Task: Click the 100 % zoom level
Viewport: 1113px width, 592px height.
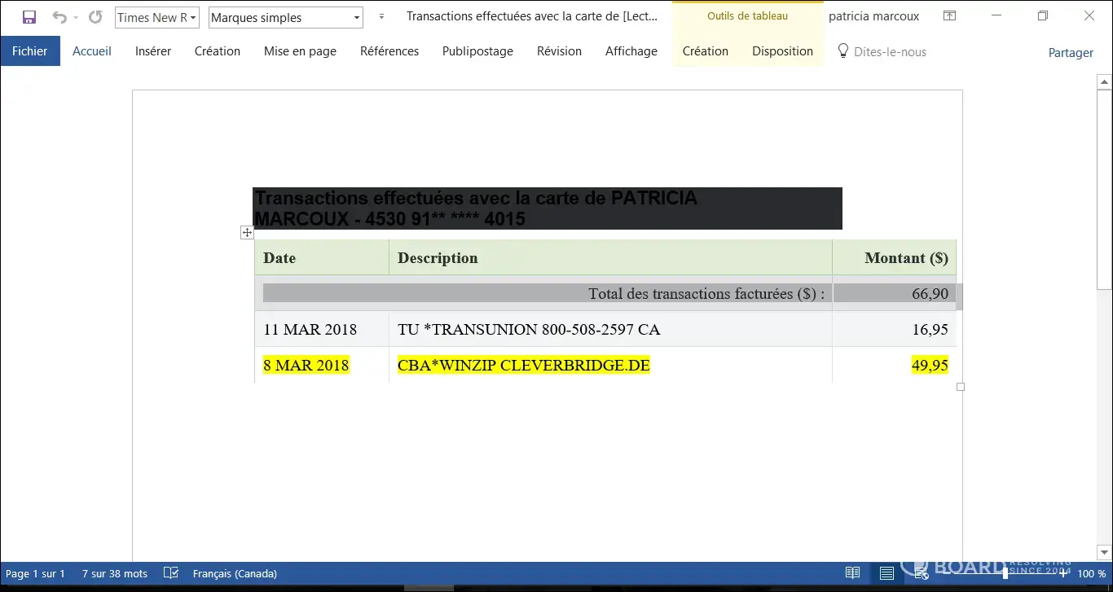Action: pyautogui.click(x=1092, y=574)
